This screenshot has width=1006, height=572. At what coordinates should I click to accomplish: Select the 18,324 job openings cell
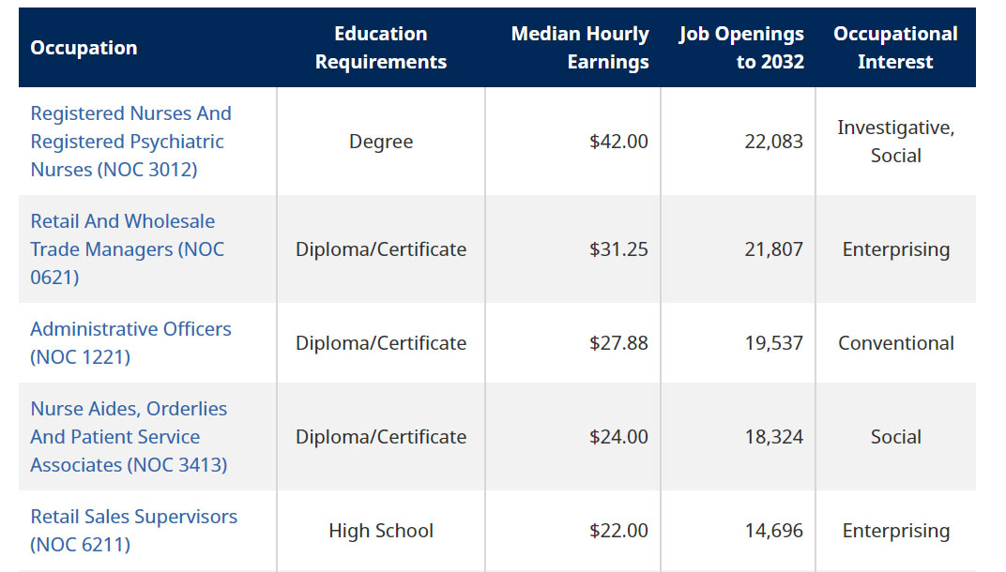774,437
